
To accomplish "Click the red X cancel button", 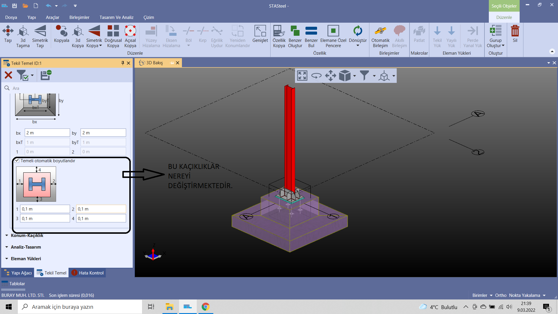I will (8, 75).
